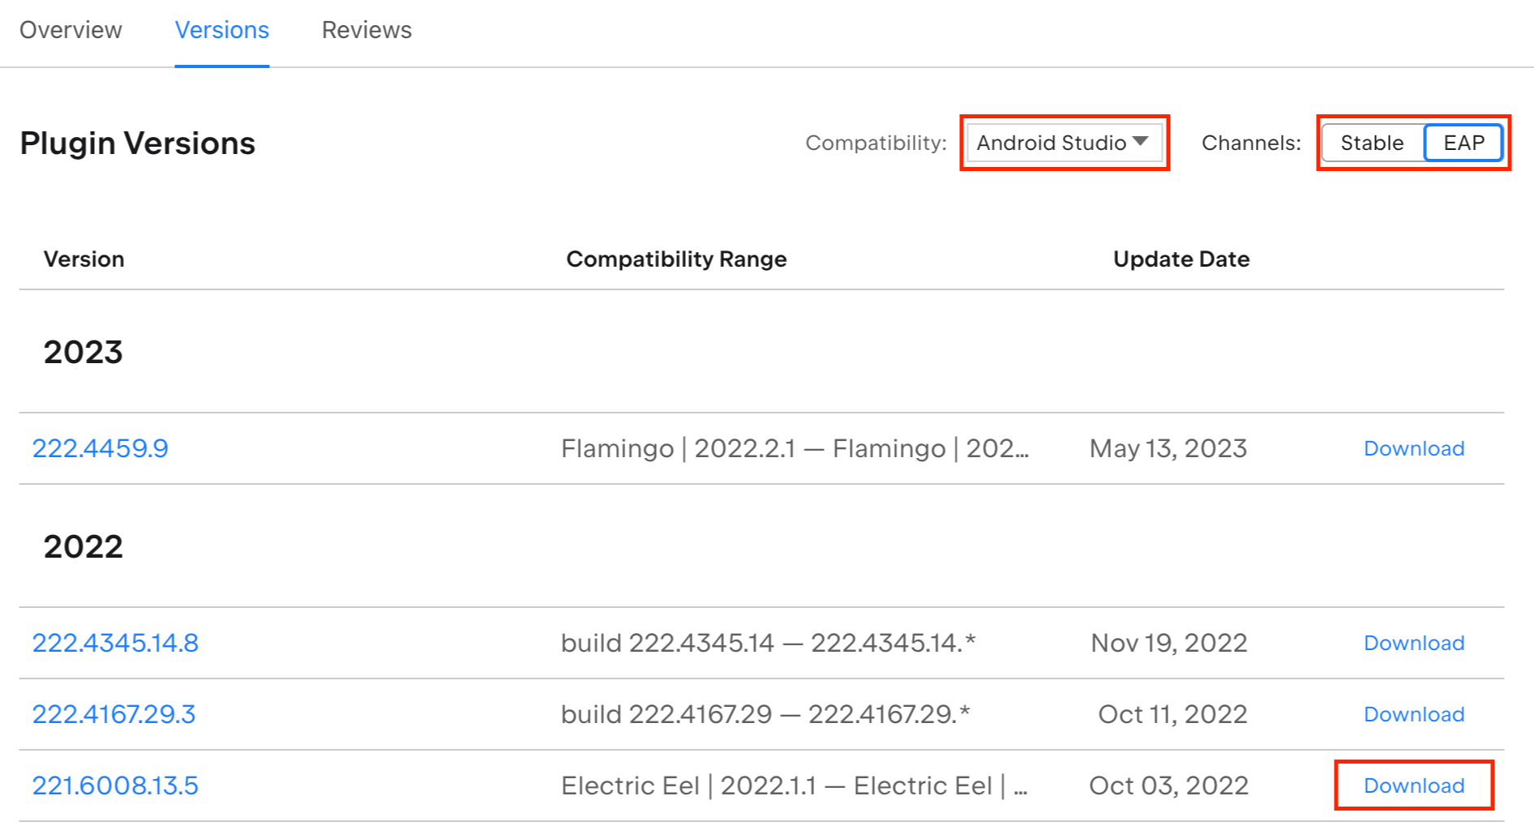Open the Reviews tab
1534x826 pixels.
(366, 30)
